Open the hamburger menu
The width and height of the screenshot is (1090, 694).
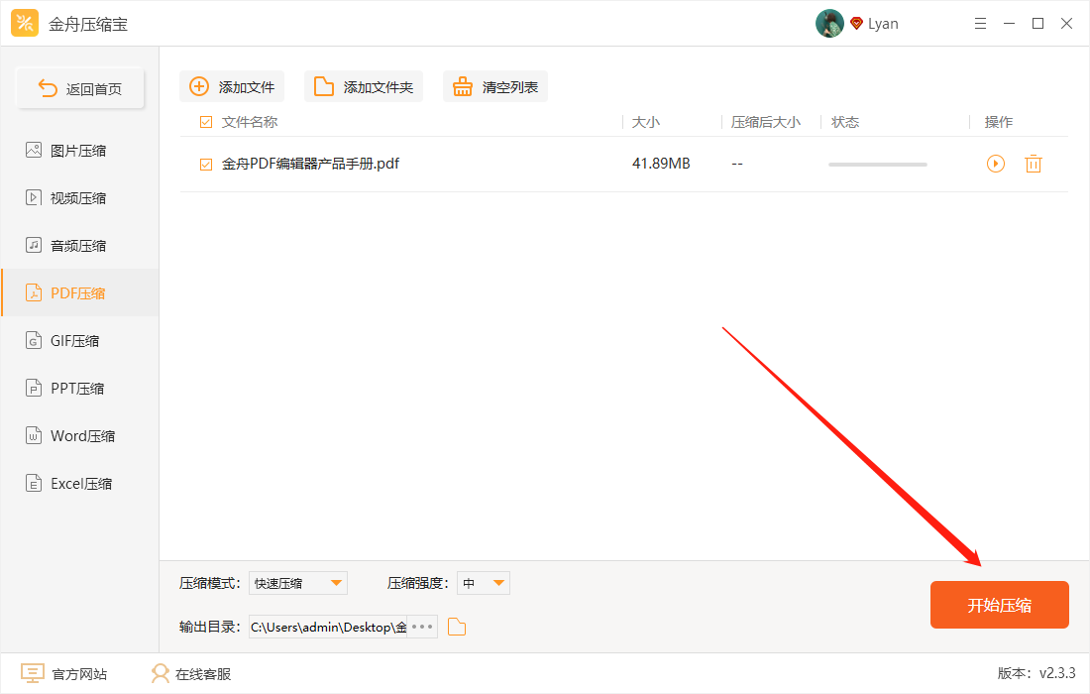tap(980, 23)
